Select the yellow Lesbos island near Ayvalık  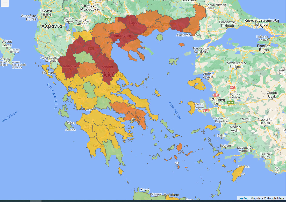(x=197, y=84)
